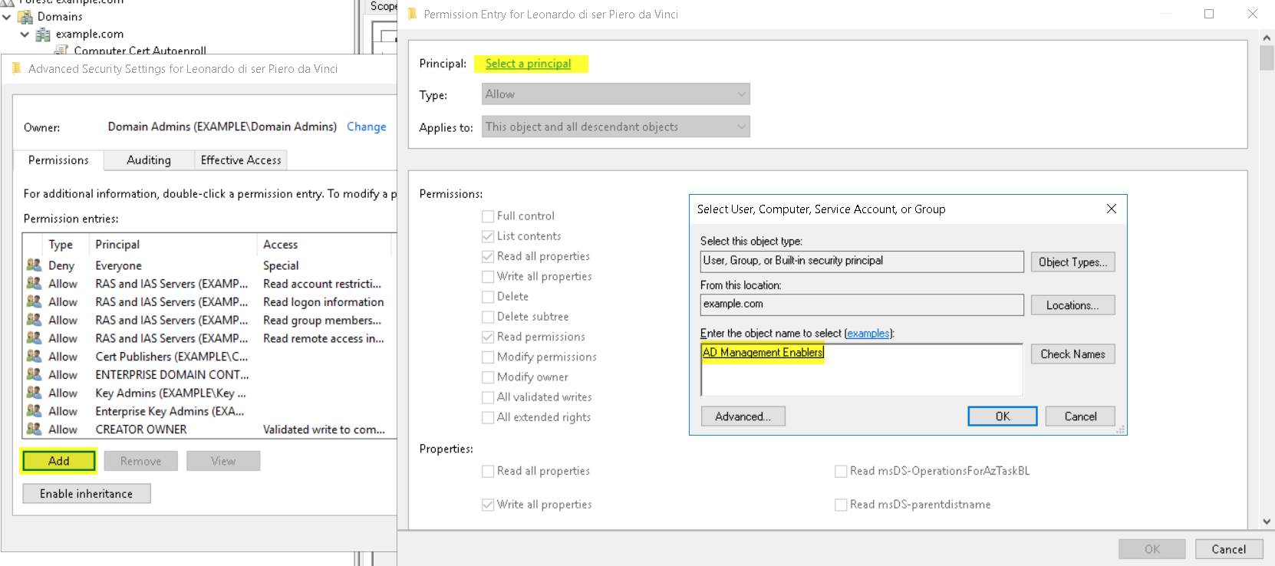The image size is (1275, 566).
Task: Click folder icon in Permission Entry title bar
Action: pyautogui.click(x=412, y=14)
